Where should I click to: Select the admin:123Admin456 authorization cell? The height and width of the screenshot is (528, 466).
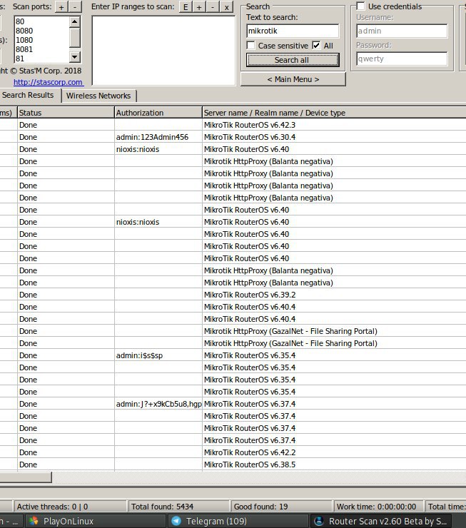[158, 137]
